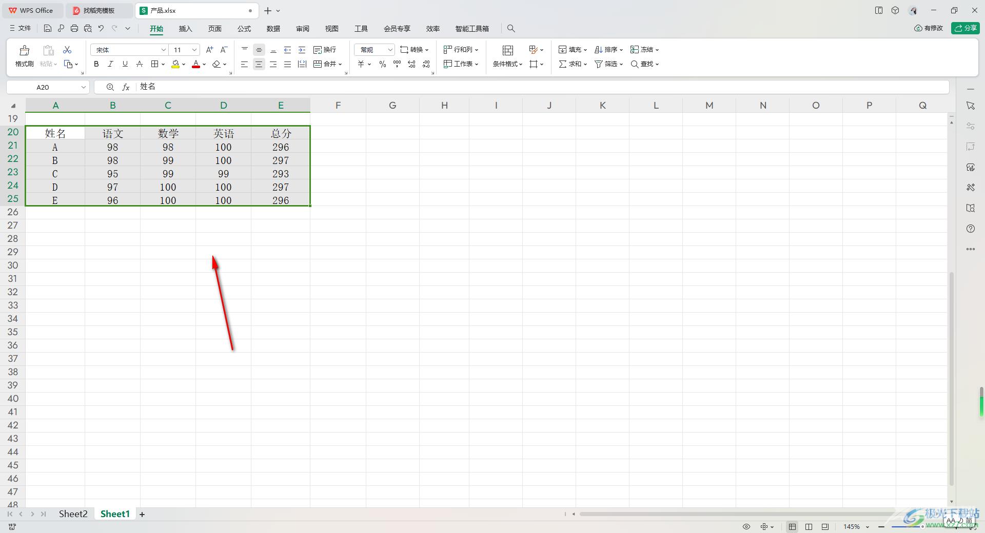Open the 文件 File menu
Image resolution: width=985 pixels, height=533 pixels.
(21, 28)
